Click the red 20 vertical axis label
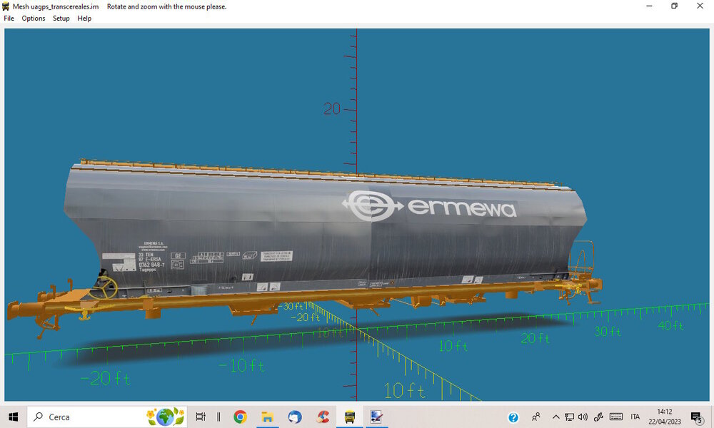 point(332,108)
